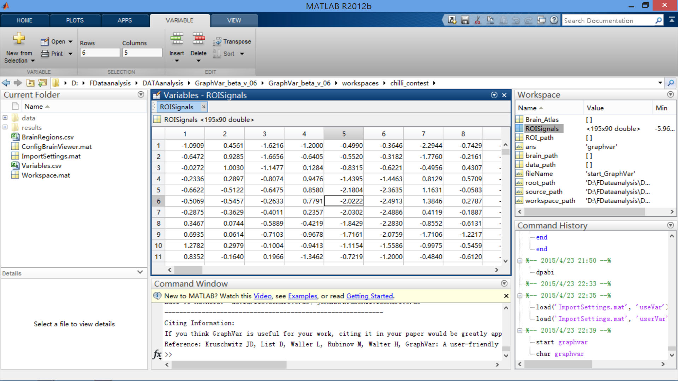The image size is (678, 381).
Task: Click the Cut scissors icon
Action: coord(478,20)
